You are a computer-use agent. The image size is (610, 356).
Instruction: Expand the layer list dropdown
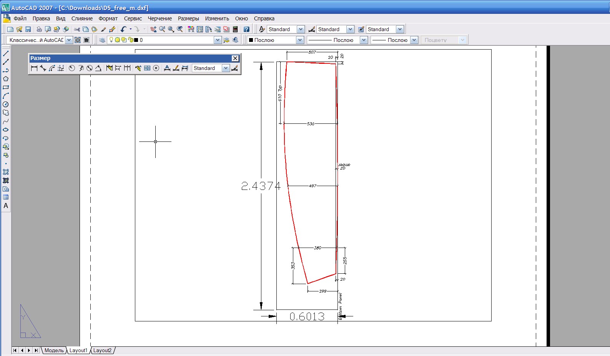point(218,40)
